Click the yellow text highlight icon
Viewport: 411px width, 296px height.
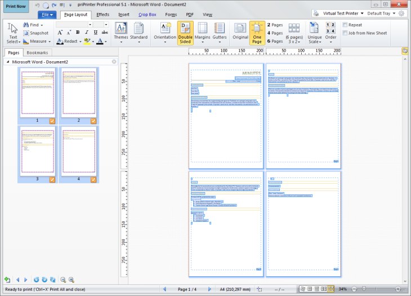pos(87,41)
